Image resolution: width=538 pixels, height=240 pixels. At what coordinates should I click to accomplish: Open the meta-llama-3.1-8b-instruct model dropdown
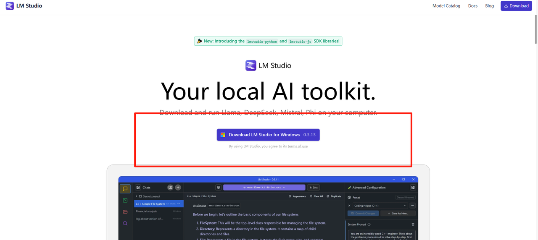264,188
